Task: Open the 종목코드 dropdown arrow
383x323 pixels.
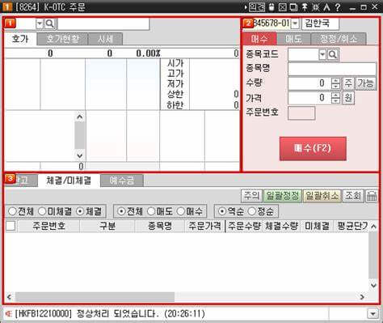Action: point(322,55)
